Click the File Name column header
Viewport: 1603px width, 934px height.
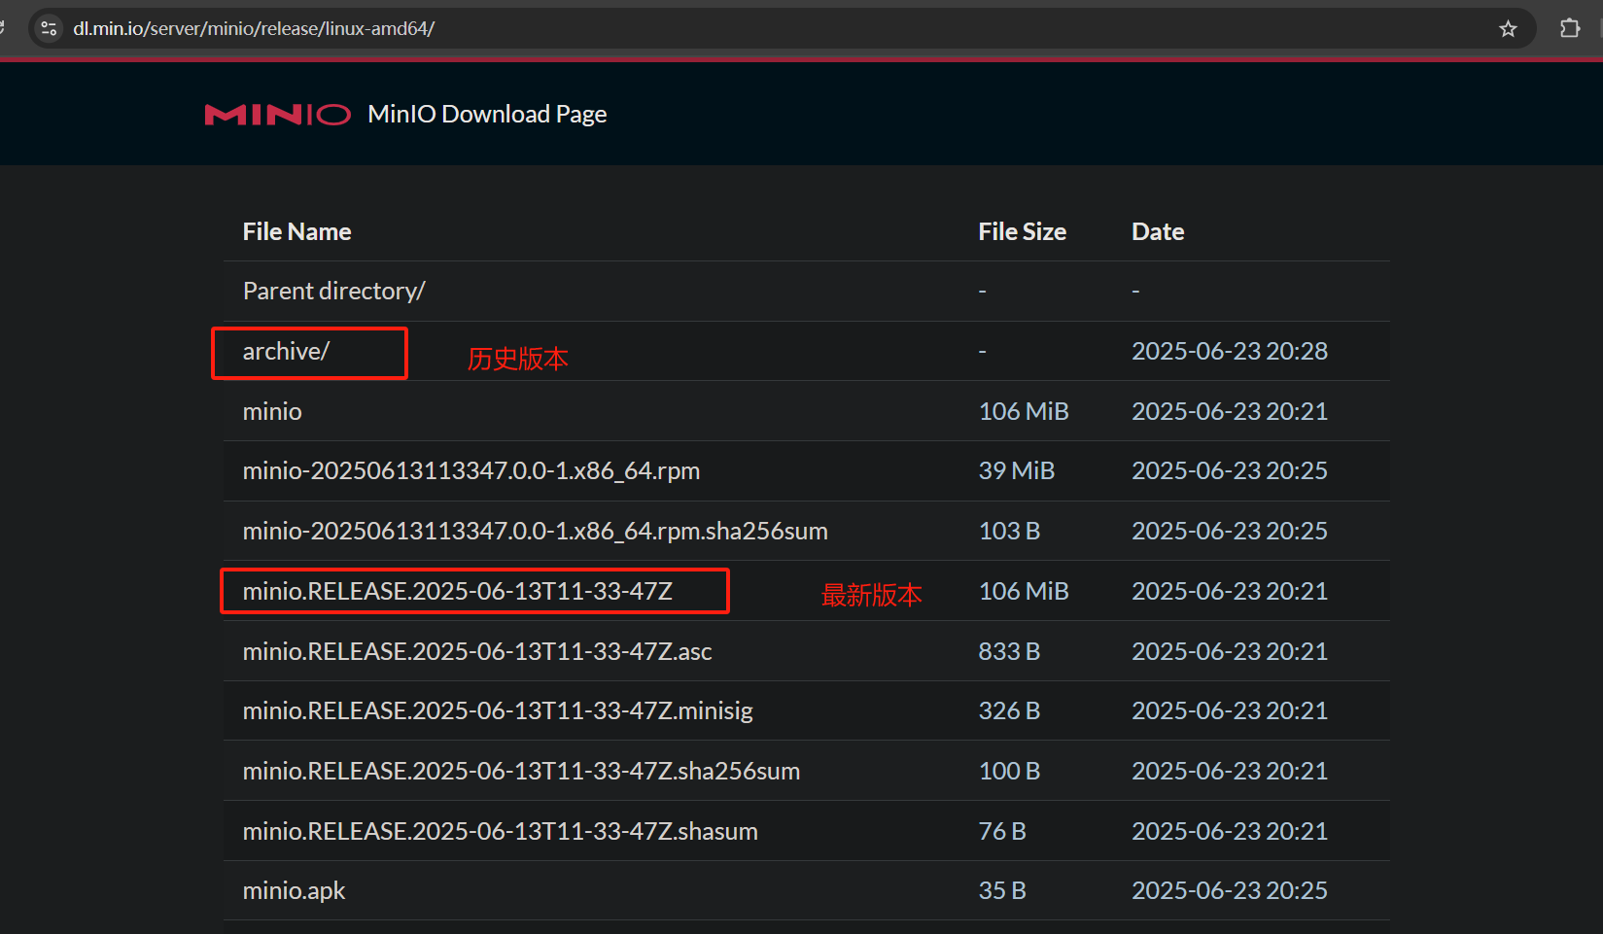[296, 231]
